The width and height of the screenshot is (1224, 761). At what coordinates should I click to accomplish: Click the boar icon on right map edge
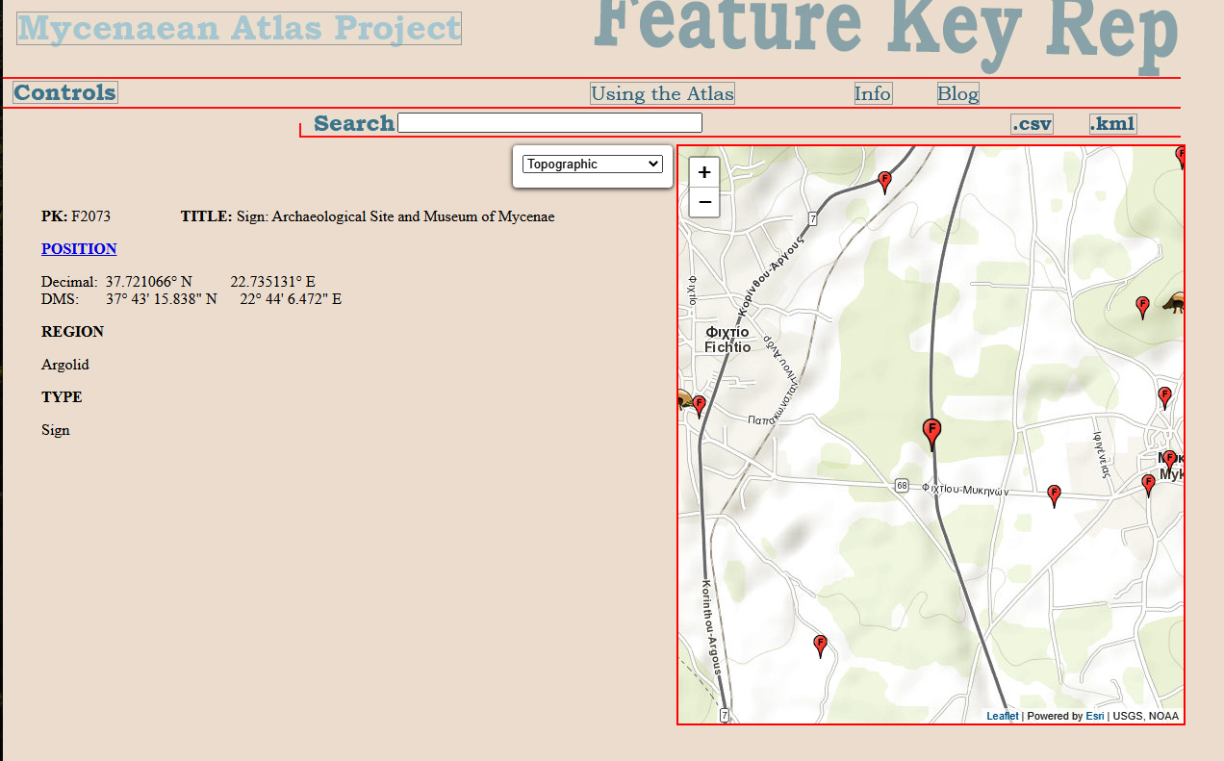pyautogui.click(x=1173, y=304)
